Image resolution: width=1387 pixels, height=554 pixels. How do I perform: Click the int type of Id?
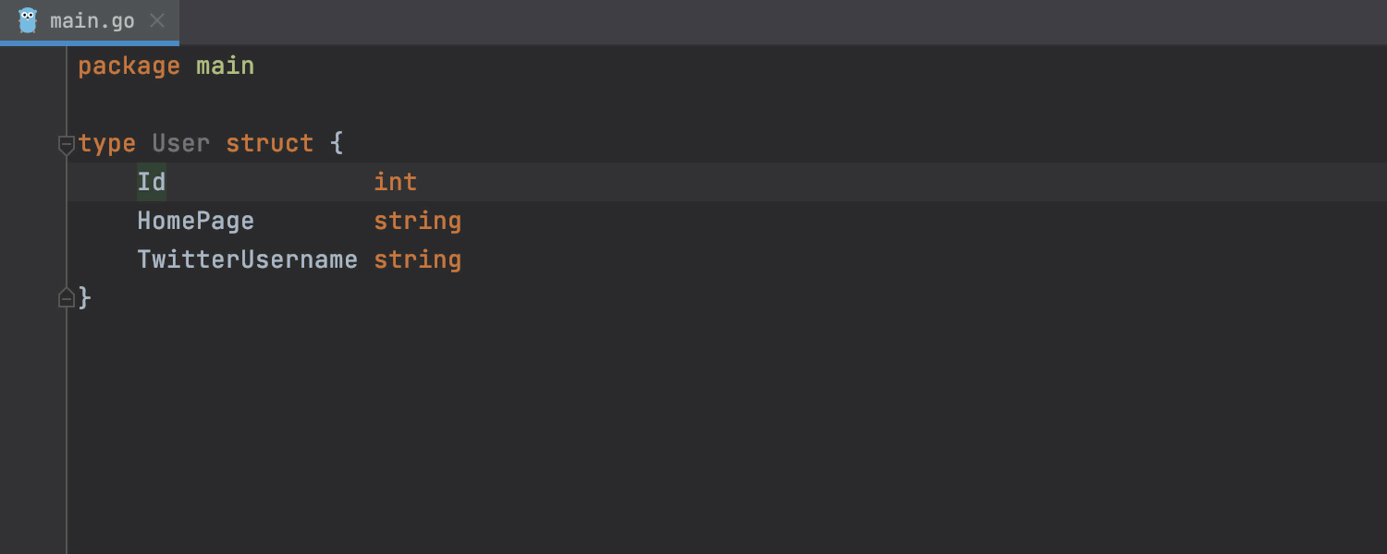point(395,183)
